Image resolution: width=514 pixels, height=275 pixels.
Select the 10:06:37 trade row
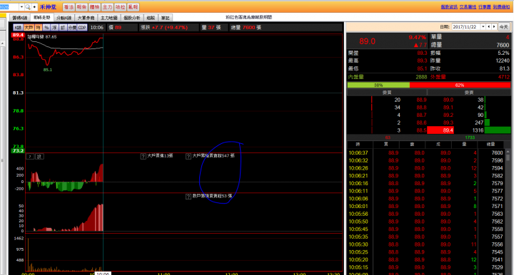tap(426, 152)
